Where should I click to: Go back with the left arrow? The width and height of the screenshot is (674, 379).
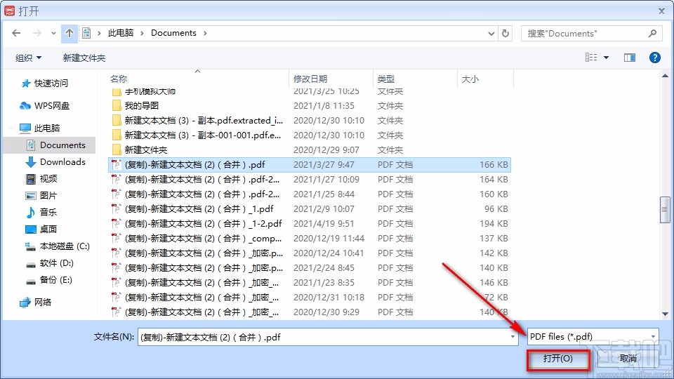pyautogui.click(x=16, y=33)
